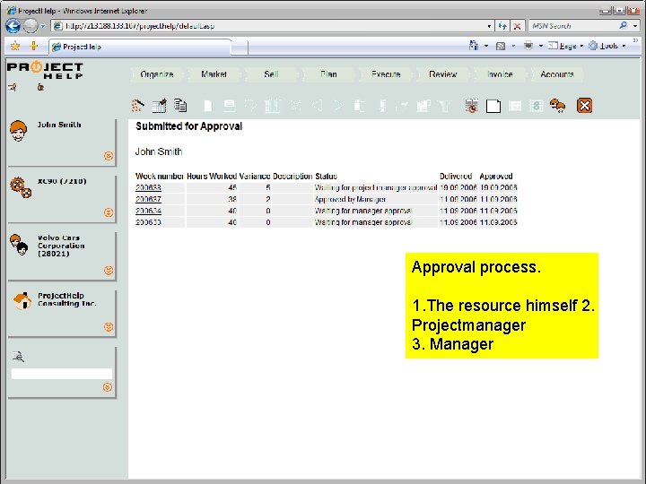Screen dimensions: 646x484
Task: Click the sidebar search text field
Action: (62, 374)
